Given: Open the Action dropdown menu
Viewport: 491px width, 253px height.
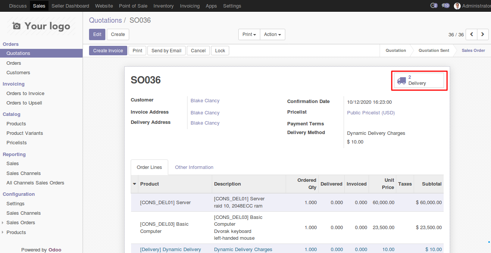Looking at the screenshot, I should pos(272,34).
